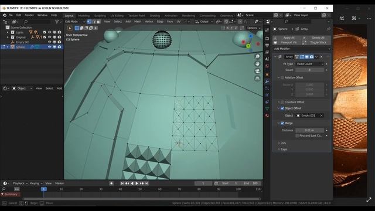Viewport: 375px width, 211px height.
Task: Switch to the Sculpting workspace tab
Action: pyautogui.click(x=100, y=16)
